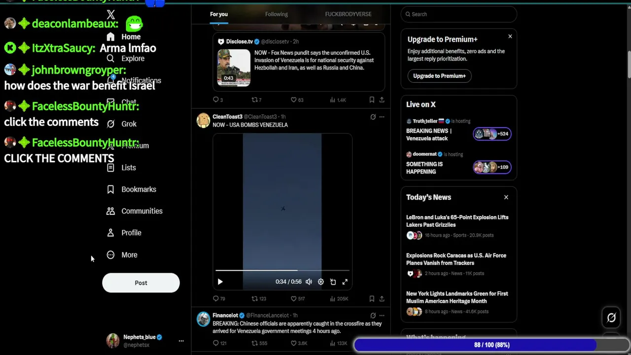631x355 pixels.
Task: Repost the Financelot post
Action: (x=259, y=343)
